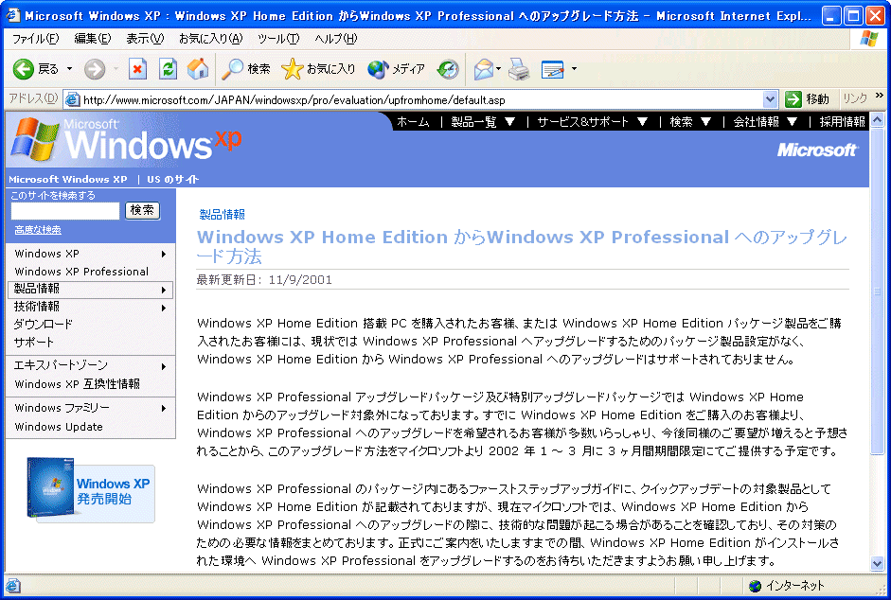The width and height of the screenshot is (891, 600).
Task: Click the green Go (移動) arrow button
Action: [x=793, y=99]
